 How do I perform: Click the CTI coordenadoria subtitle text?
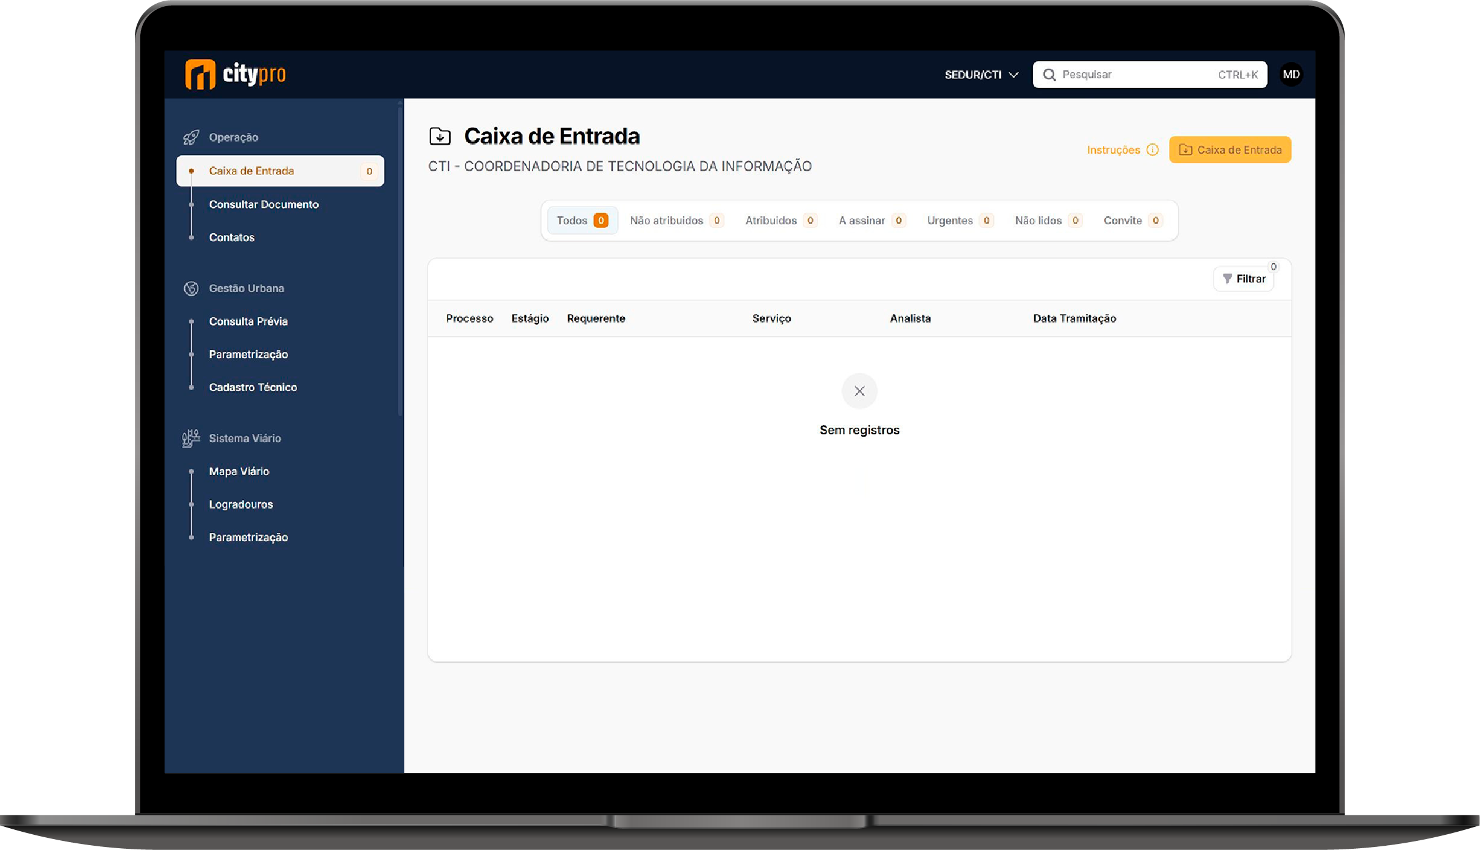[619, 166]
